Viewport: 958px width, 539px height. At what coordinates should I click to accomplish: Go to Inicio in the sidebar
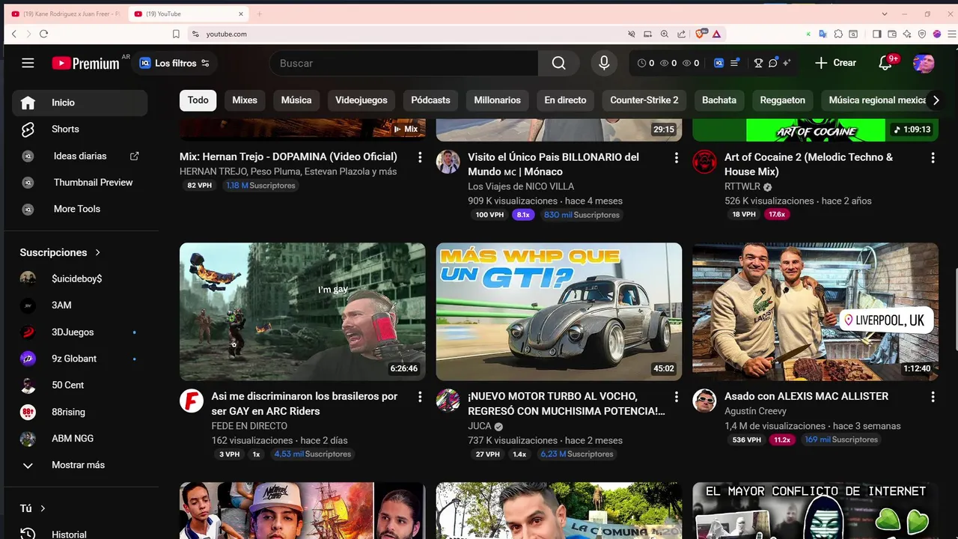(79, 103)
